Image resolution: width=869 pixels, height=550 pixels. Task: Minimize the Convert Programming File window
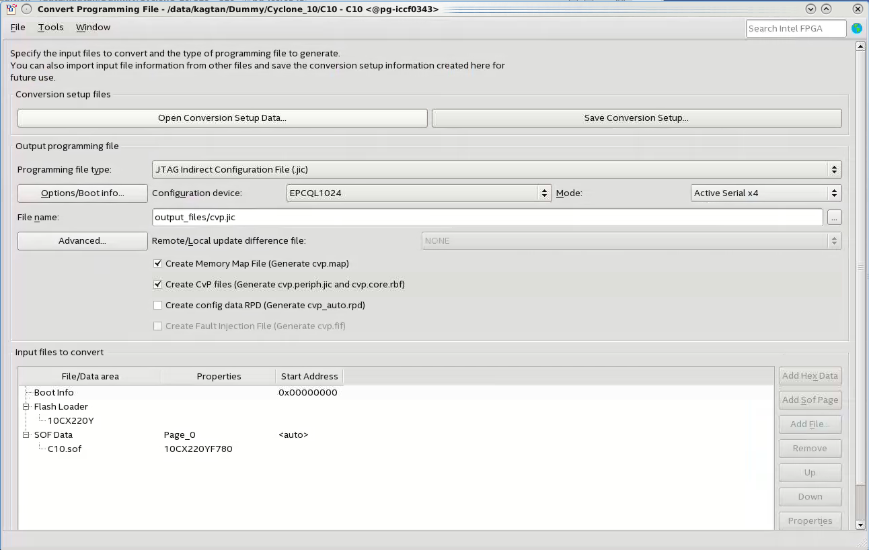tap(810, 9)
